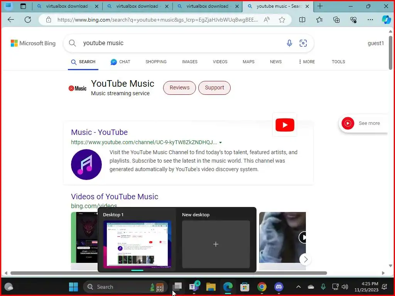
Task: Click the browser address bar URL
Action: pos(157,20)
